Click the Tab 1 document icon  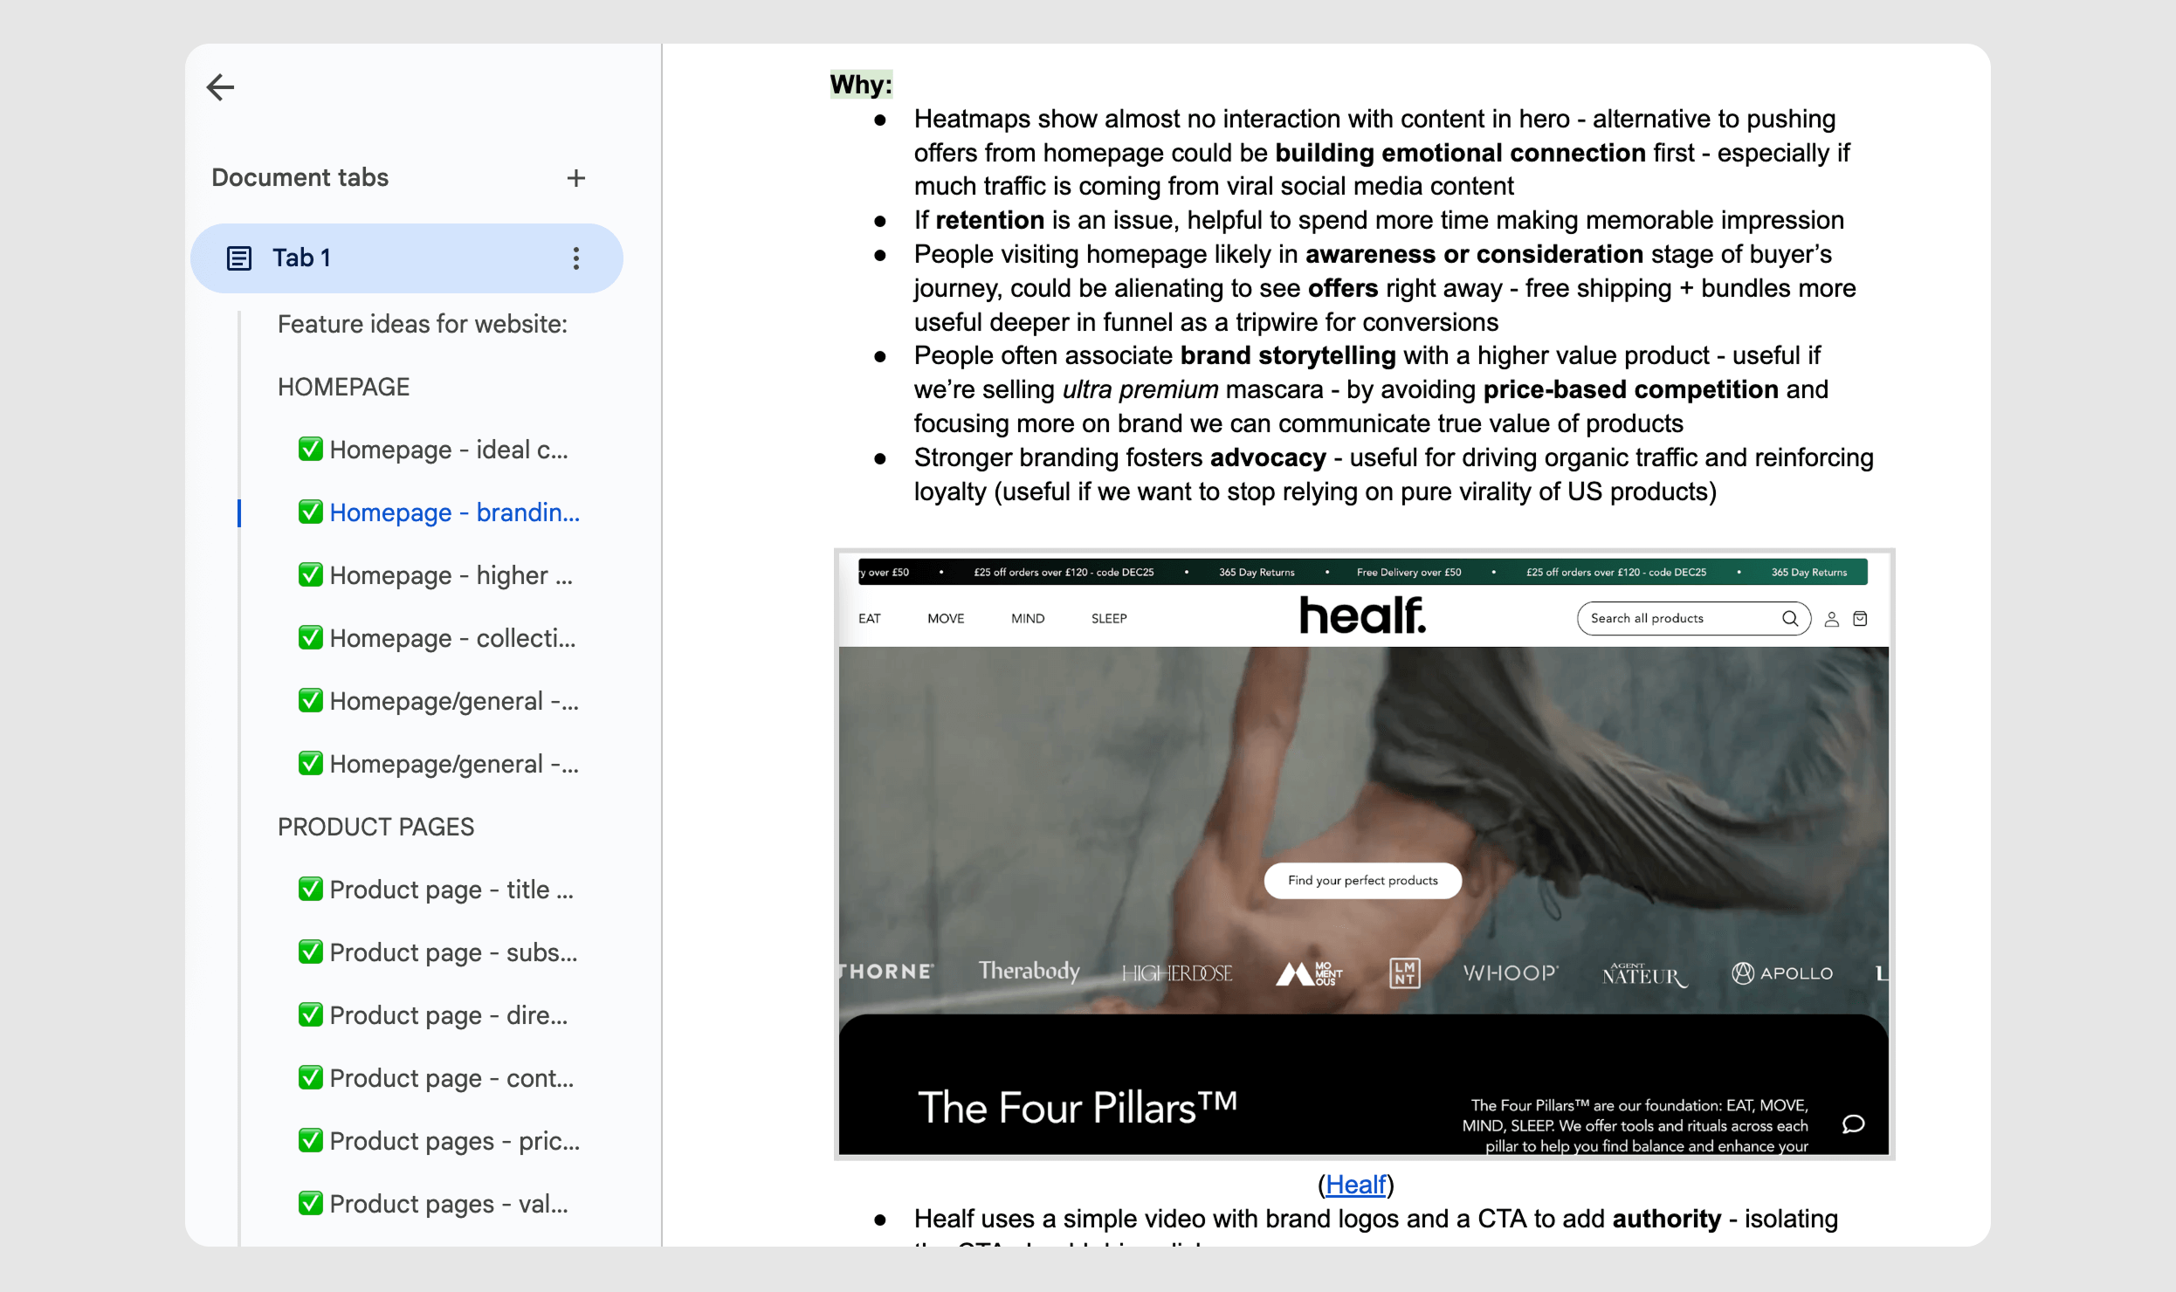click(239, 258)
